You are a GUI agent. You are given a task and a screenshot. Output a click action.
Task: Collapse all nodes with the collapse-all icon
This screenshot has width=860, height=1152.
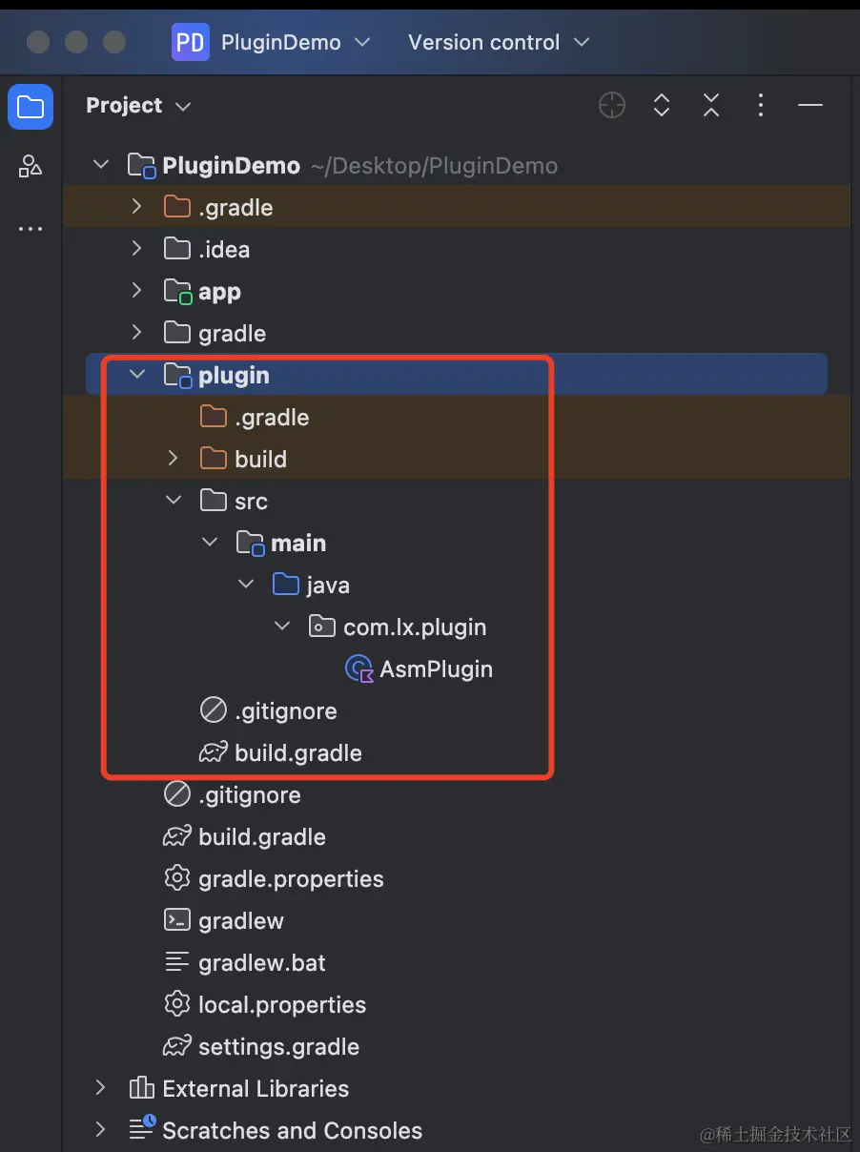click(711, 105)
